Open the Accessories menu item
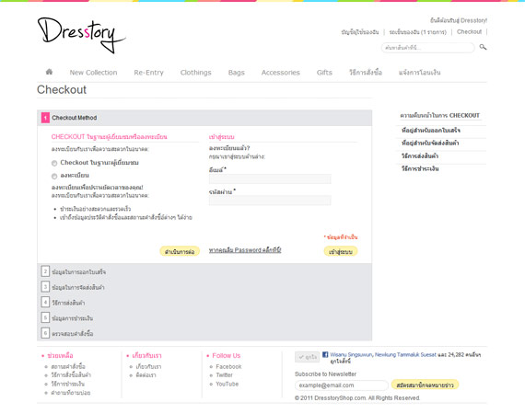This screenshot has width=525, height=414. tap(281, 73)
